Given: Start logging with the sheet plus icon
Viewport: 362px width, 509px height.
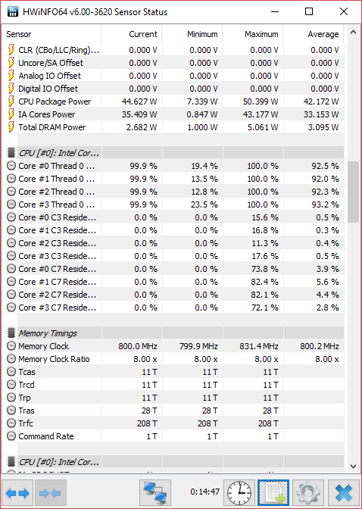Looking at the screenshot, I should click(273, 493).
